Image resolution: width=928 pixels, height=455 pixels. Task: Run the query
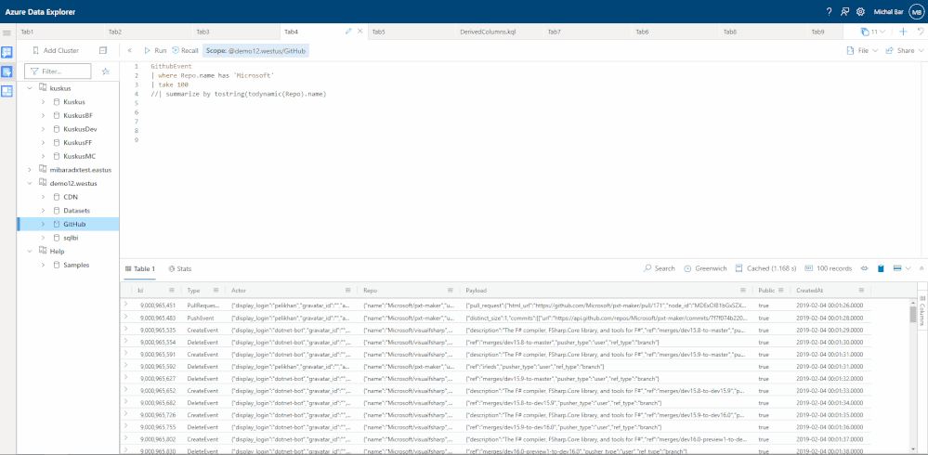(156, 51)
